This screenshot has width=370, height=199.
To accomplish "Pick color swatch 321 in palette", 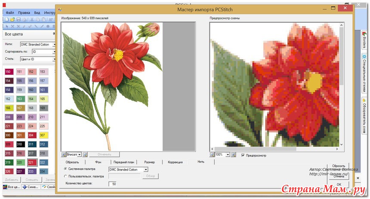I will (x=32, y=163).
